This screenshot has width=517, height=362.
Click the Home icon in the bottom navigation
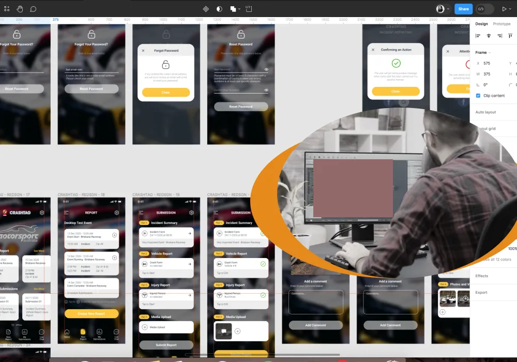[67, 334]
